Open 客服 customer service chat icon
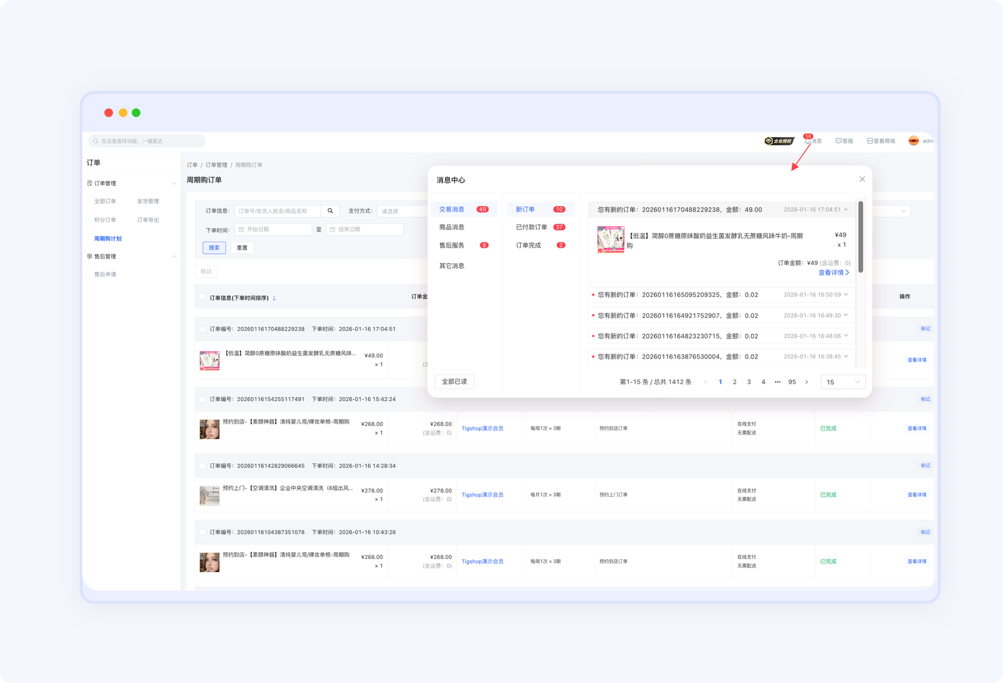Viewport: 1003px width, 683px height. pyautogui.click(x=838, y=141)
